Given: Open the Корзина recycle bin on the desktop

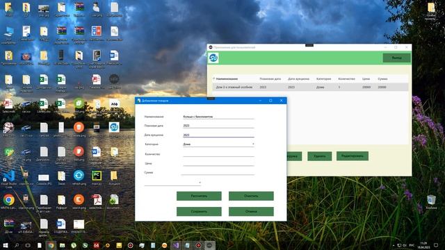Looking at the screenshot, I should click(431, 202).
